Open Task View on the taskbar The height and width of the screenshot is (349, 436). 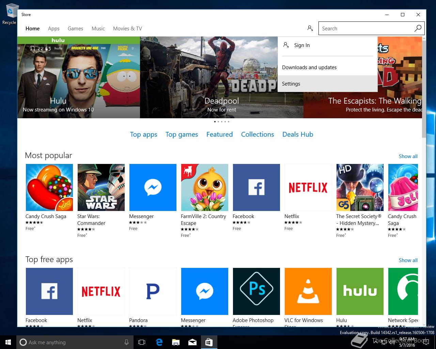click(142, 342)
